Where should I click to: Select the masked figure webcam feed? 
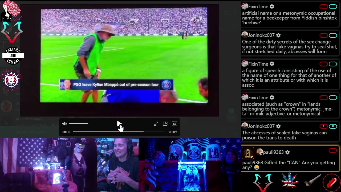tap(48, 165)
